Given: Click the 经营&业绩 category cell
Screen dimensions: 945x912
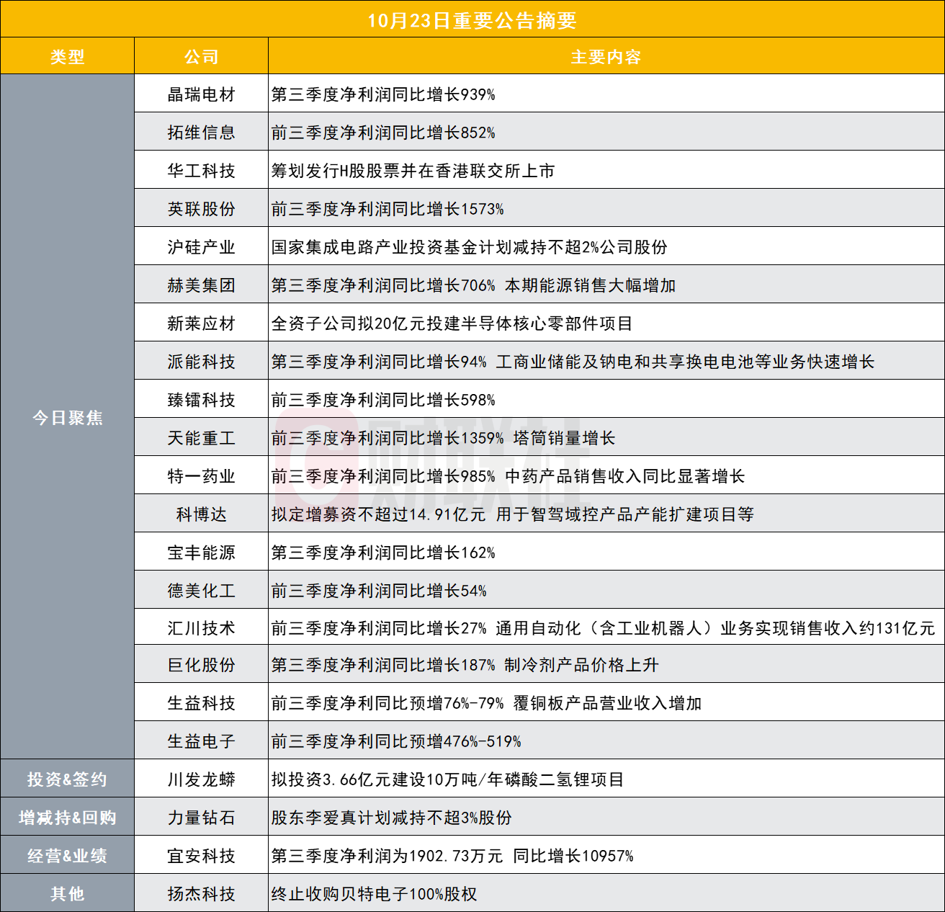Looking at the screenshot, I should (68, 856).
